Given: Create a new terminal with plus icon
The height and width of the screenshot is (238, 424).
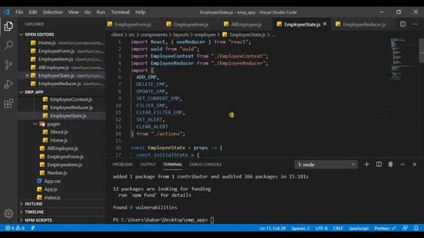Looking at the screenshot, I should tap(366, 165).
